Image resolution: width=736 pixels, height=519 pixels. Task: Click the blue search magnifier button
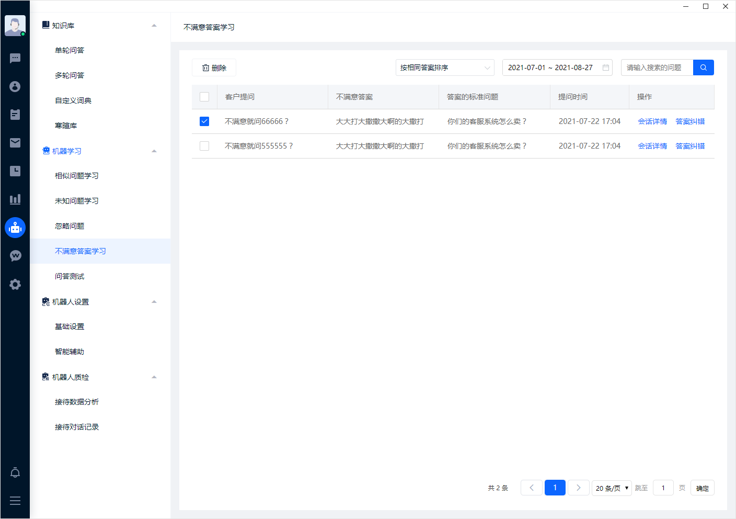tap(704, 67)
